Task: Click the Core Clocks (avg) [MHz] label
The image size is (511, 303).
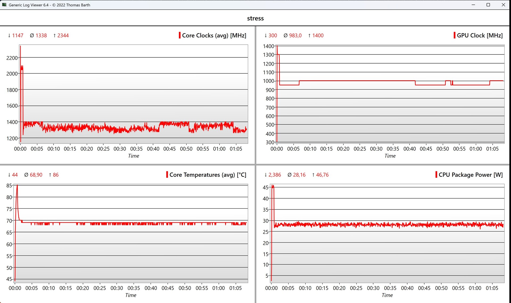Action: [214, 35]
